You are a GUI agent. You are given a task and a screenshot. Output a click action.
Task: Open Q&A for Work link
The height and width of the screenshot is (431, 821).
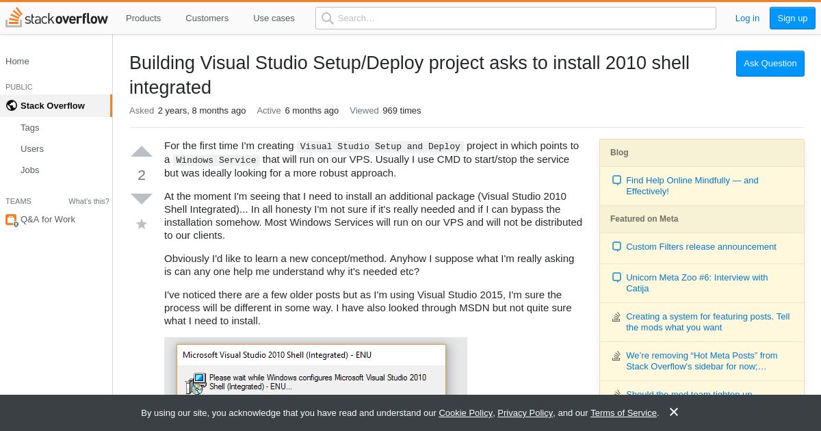click(x=48, y=220)
